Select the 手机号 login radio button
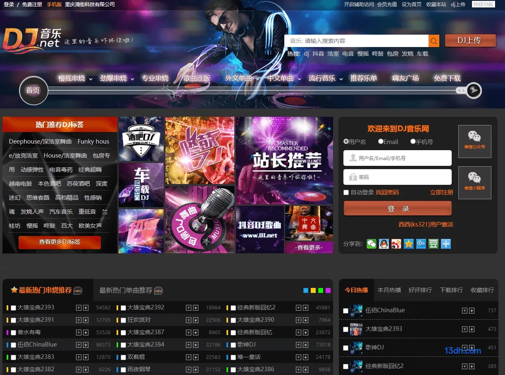The width and height of the screenshot is (505, 375). 413,142
